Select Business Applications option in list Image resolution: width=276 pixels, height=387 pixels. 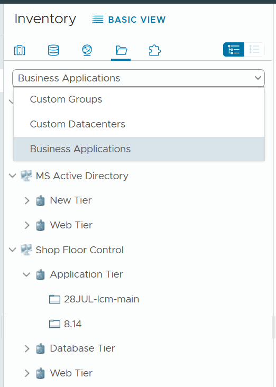click(139, 149)
